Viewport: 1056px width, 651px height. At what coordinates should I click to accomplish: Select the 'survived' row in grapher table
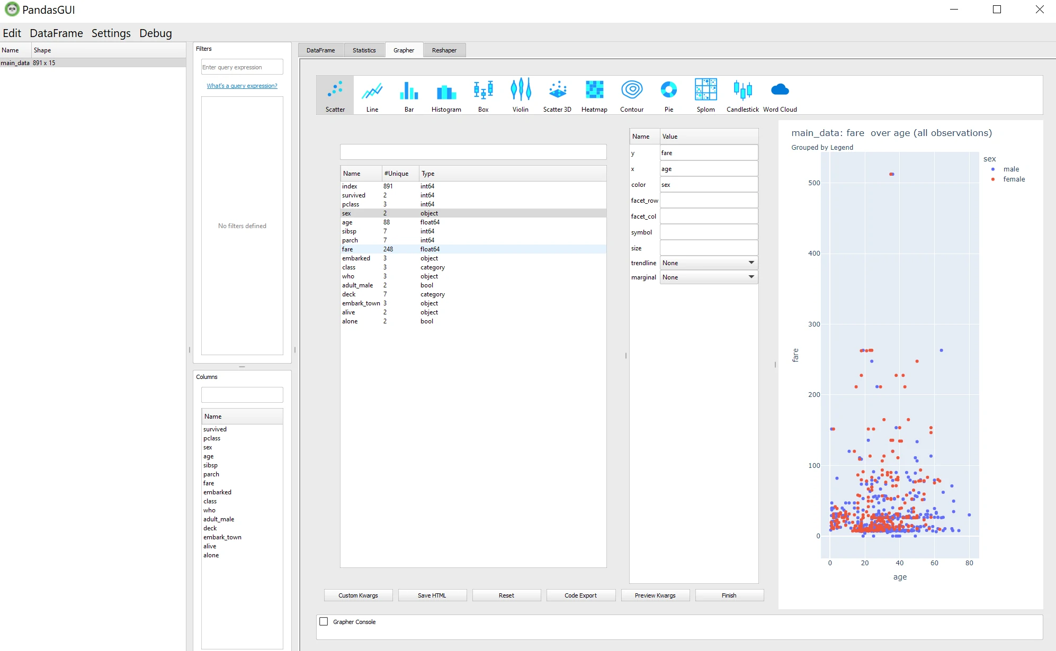coord(473,195)
